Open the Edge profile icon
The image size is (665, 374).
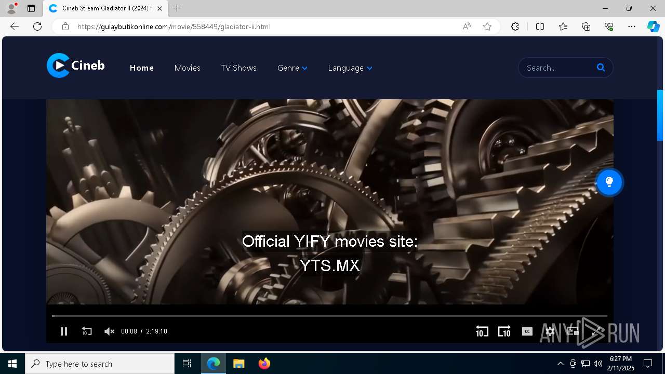[11, 8]
